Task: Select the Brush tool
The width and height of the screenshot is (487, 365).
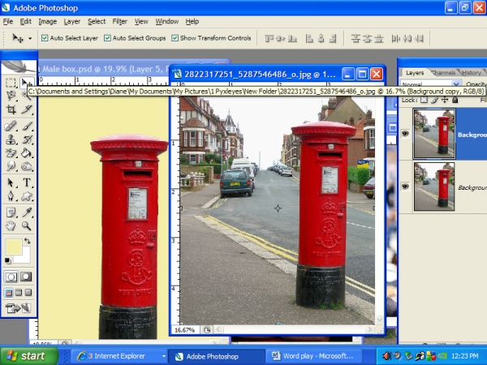Action: coord(27,126)
